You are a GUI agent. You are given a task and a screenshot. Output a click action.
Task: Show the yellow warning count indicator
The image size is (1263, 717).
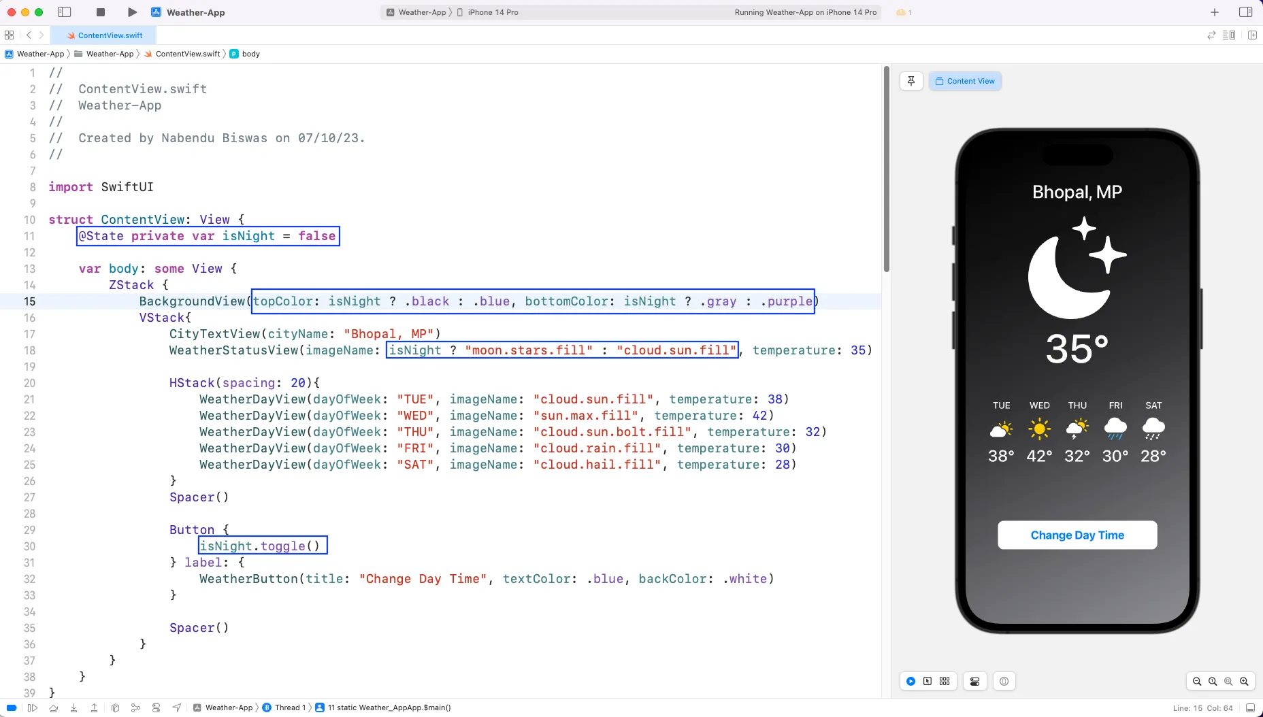pos(904,12)
